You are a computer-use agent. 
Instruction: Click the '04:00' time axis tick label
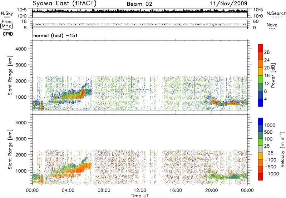[x=68, y=190]
